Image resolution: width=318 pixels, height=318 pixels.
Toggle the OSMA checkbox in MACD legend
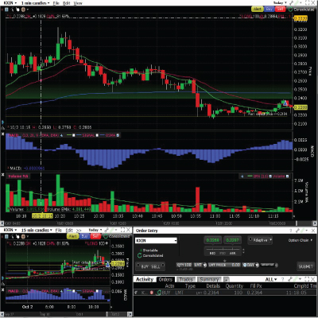pyautogui.click(x=118, y=135)
